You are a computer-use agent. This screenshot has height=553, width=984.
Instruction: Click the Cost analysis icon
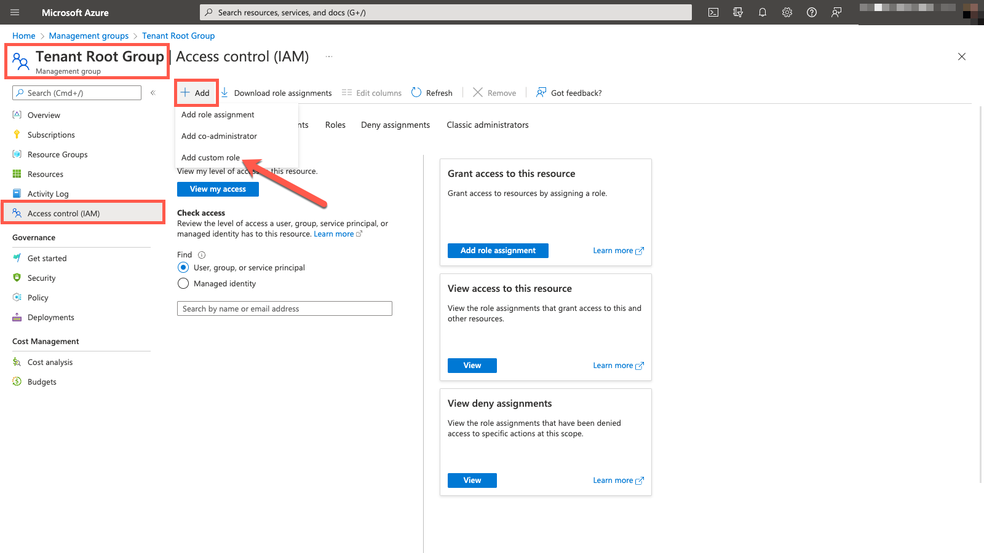pos(17,362)
